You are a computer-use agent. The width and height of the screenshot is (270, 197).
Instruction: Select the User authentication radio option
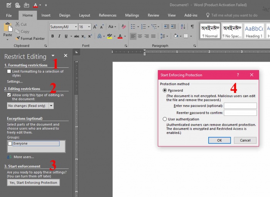coord(165,119)
